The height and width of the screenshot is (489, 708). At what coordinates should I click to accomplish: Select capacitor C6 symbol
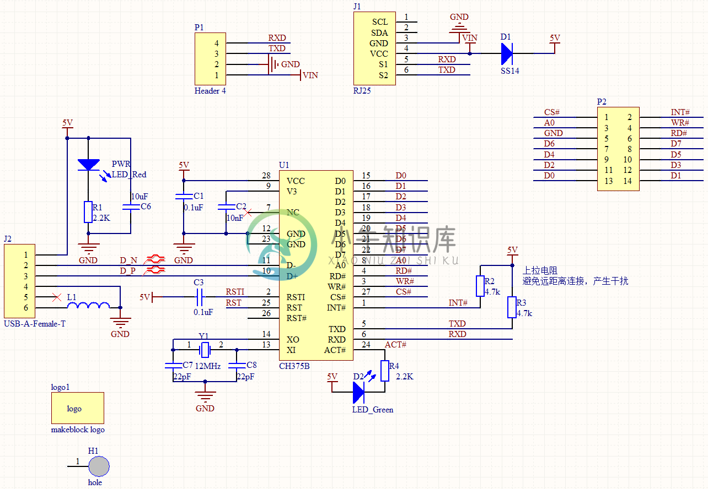[x=131, y=207]
